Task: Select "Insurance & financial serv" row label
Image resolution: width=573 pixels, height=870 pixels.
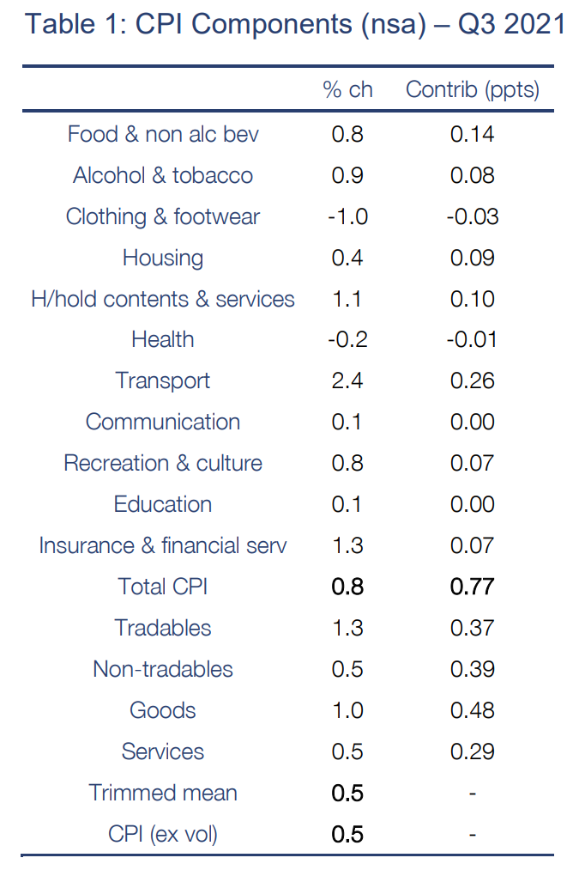Action: (163, 545)
